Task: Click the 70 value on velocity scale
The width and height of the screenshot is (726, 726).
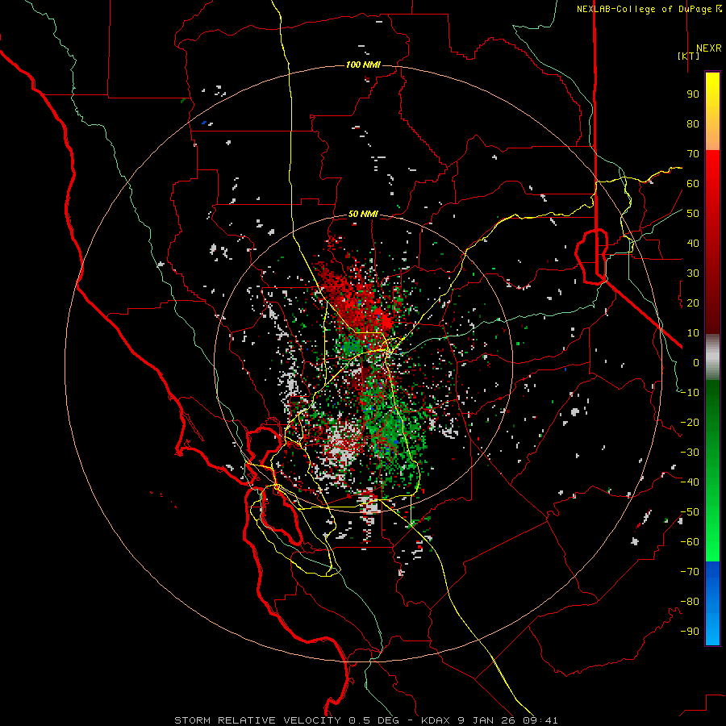Action: click(693, 154)
